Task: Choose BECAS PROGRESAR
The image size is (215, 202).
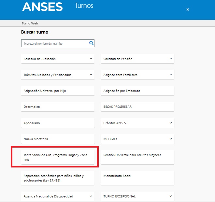Action: (137, 107)
